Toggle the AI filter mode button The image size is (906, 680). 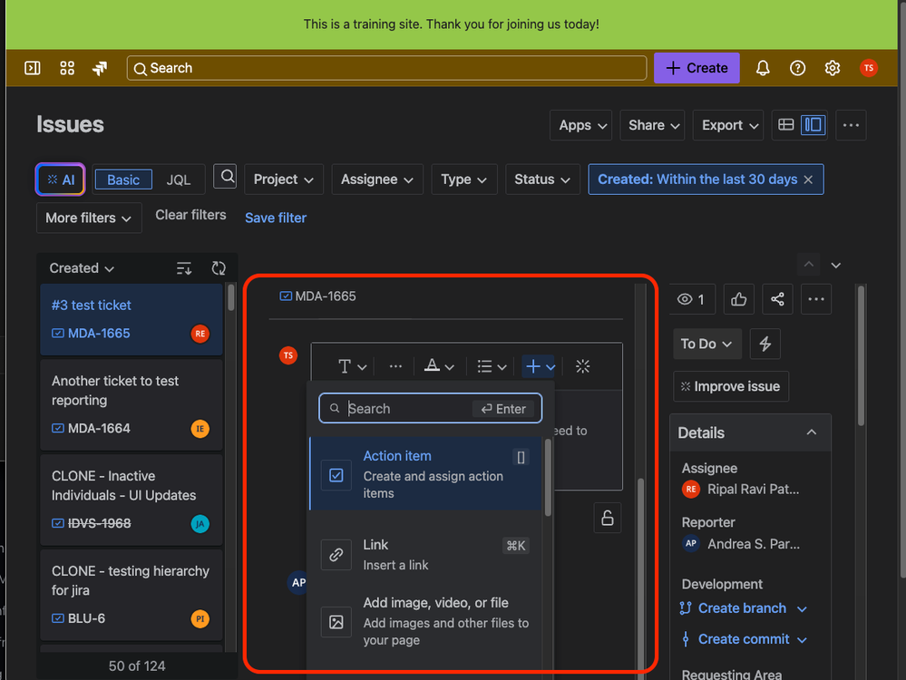tap(59, 179)
